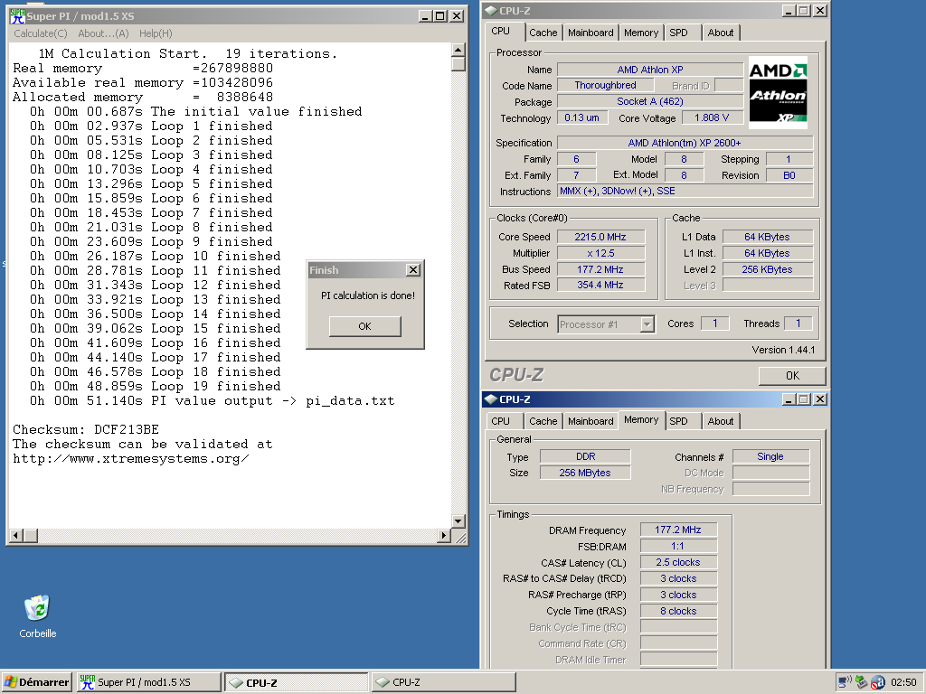
Task: Click Super PI horizontal scrollbar left arrow
Action: (16, 535)
